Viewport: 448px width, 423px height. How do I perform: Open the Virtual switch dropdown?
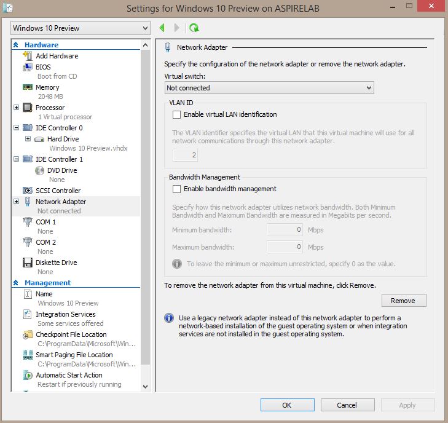point(269,88)
